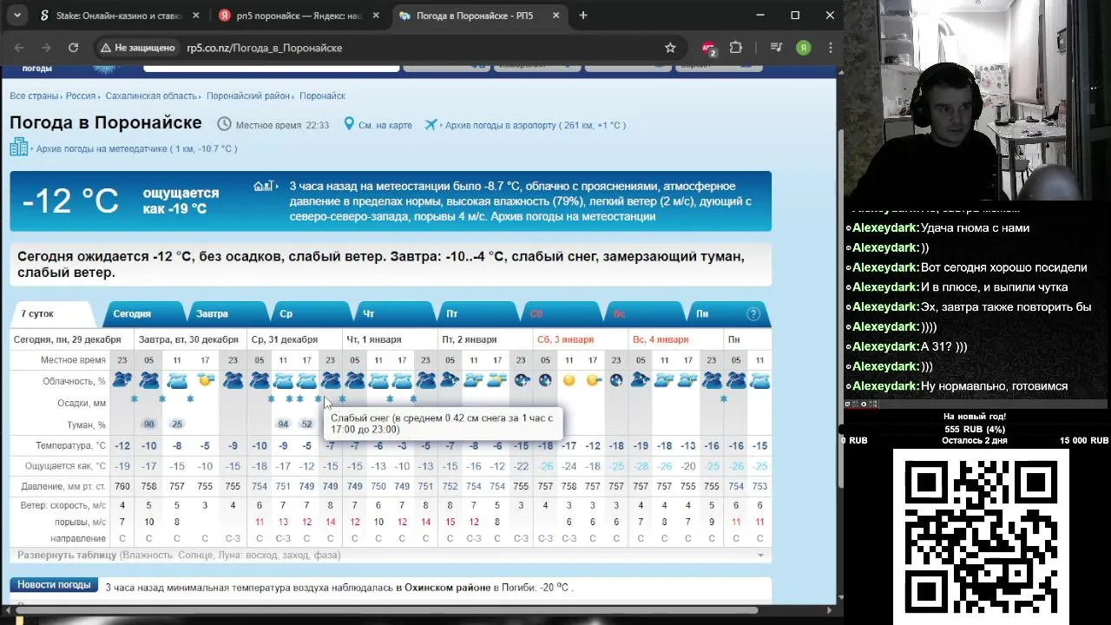
Task: Switch to the 'Чт' forecast tab
Action: point(394,313)
